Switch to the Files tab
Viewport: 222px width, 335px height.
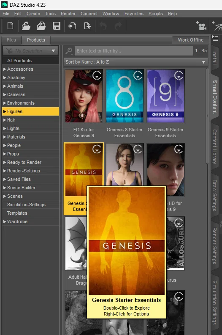tap(11, 40)
